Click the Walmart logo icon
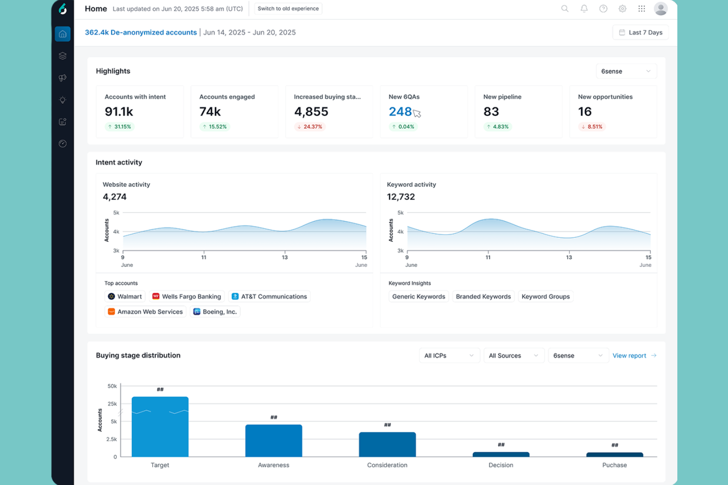This screenshot has height=485, width=728. click(x=111, y=296)
